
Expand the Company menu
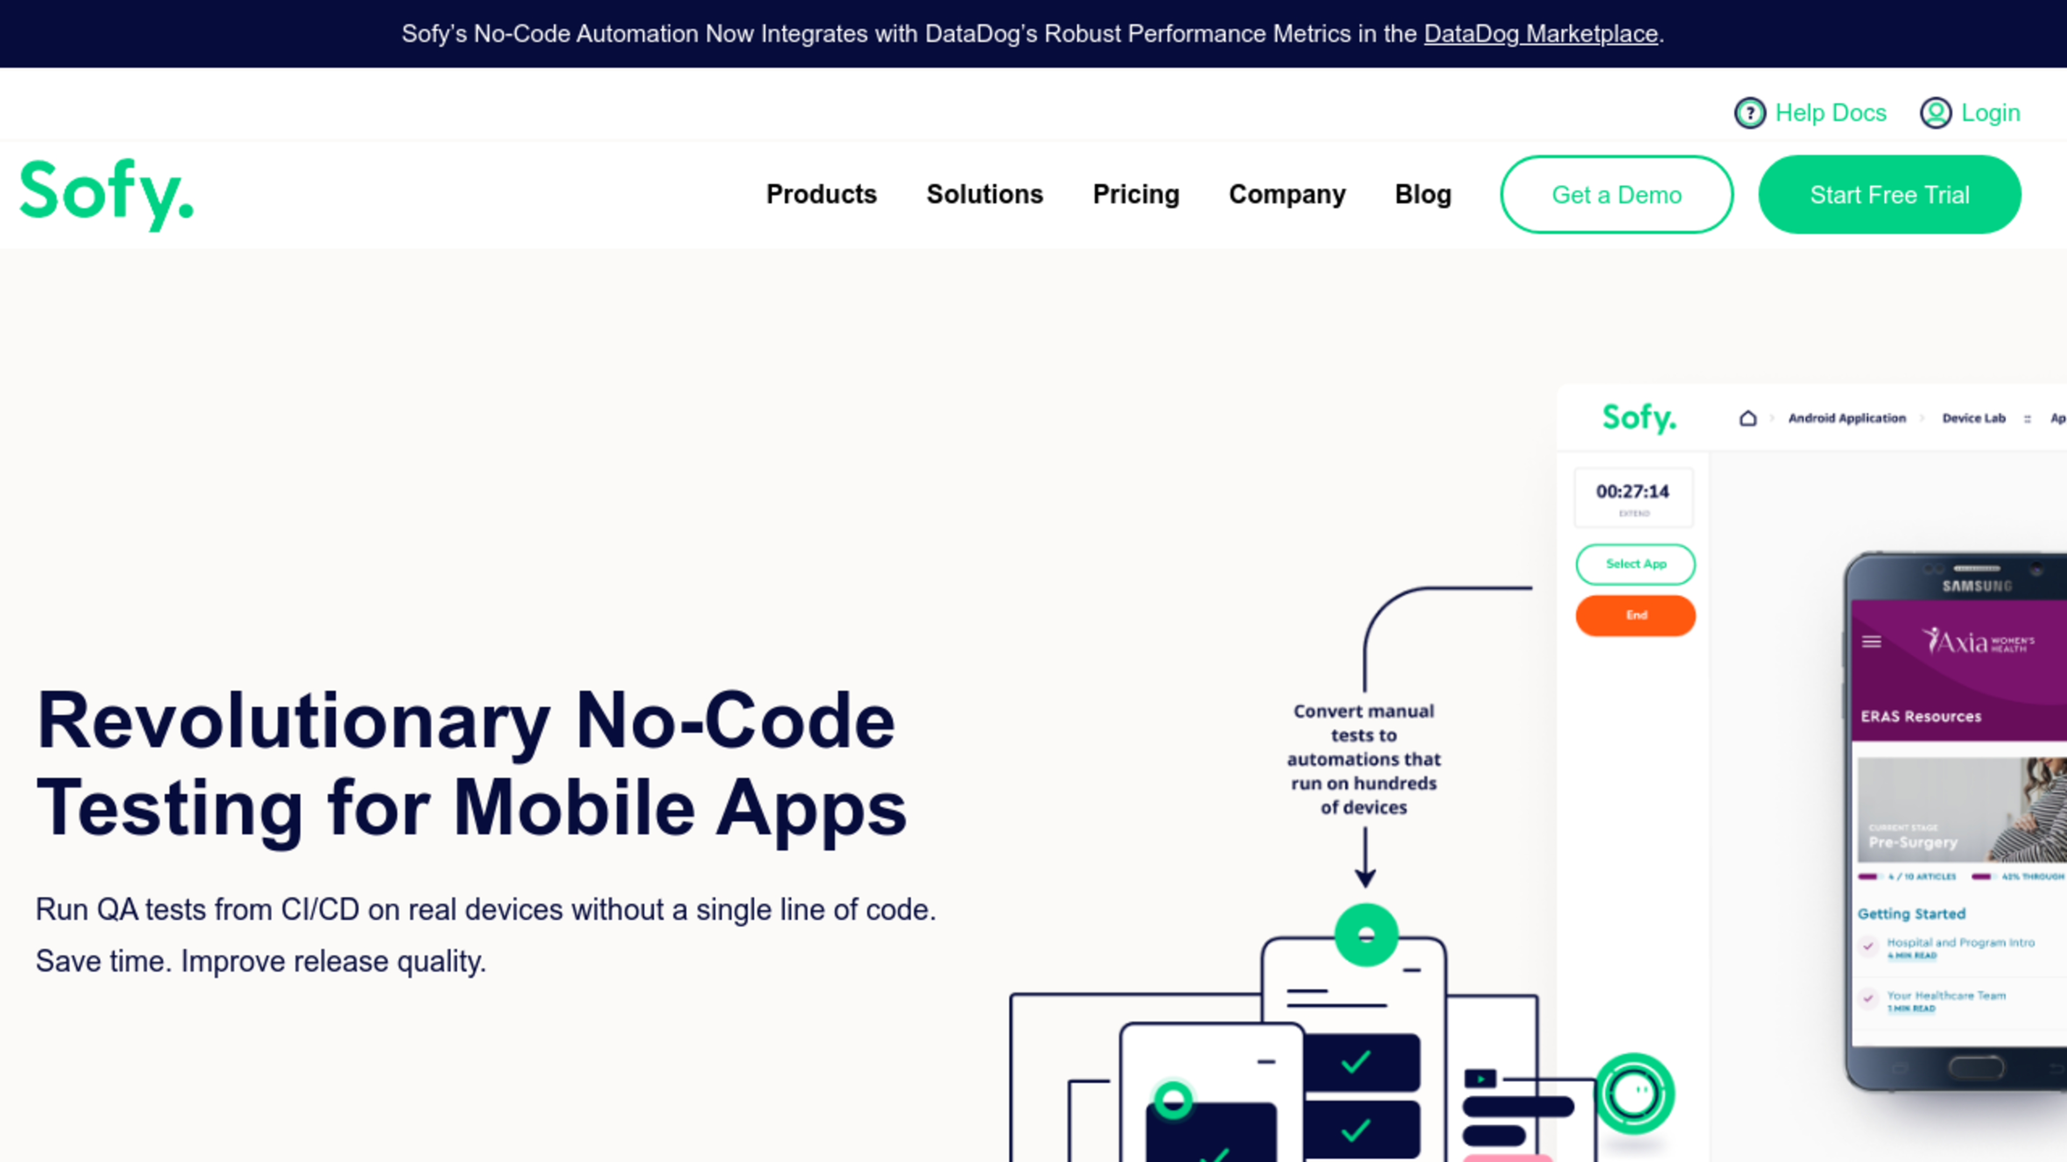1287,194
